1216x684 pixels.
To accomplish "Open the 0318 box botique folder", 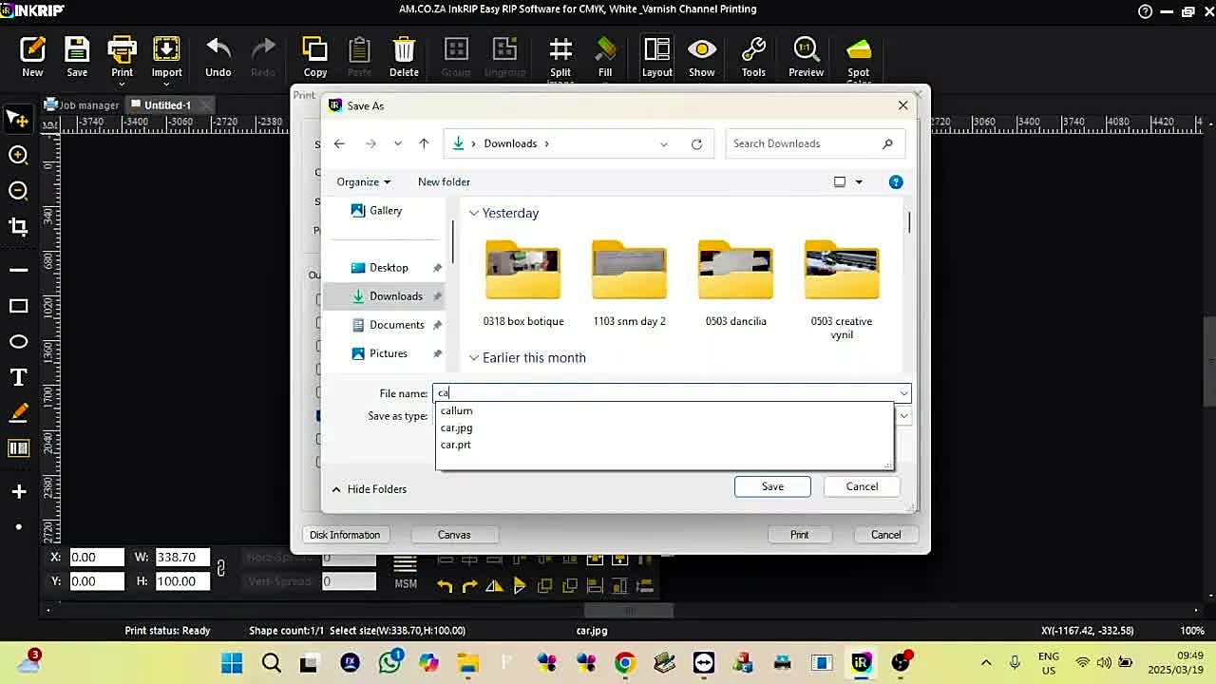I will click(523, 282).
